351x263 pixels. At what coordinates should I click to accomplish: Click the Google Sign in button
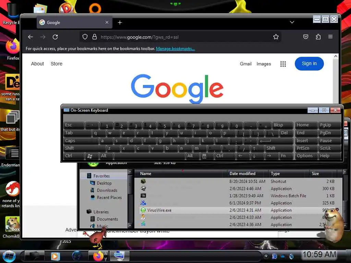[x=309, y=63]
